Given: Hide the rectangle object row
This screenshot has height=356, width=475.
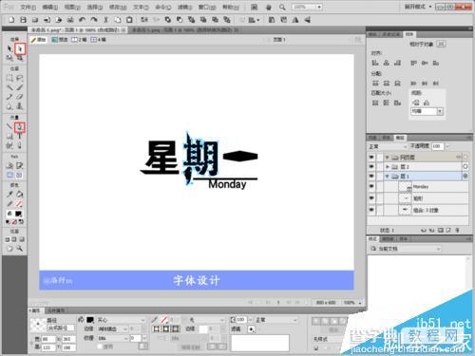Looking at the screenshot, I should (x=371, y=197).
